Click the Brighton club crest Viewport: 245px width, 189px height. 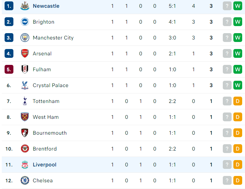tap(25, 22)
